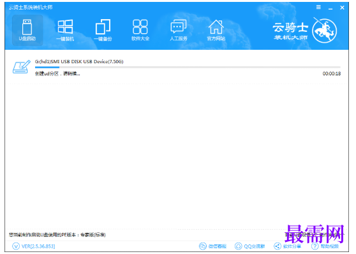Click the 云骑士 knight logo
This screenshot has height=254, width=356.
pos(324,30)
